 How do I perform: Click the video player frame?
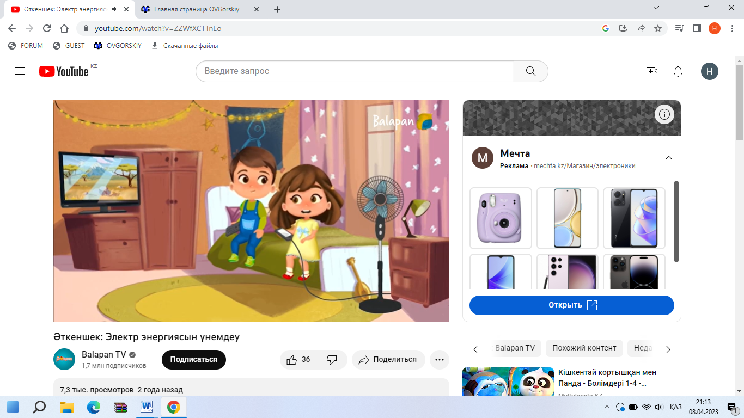pos(251,211)
